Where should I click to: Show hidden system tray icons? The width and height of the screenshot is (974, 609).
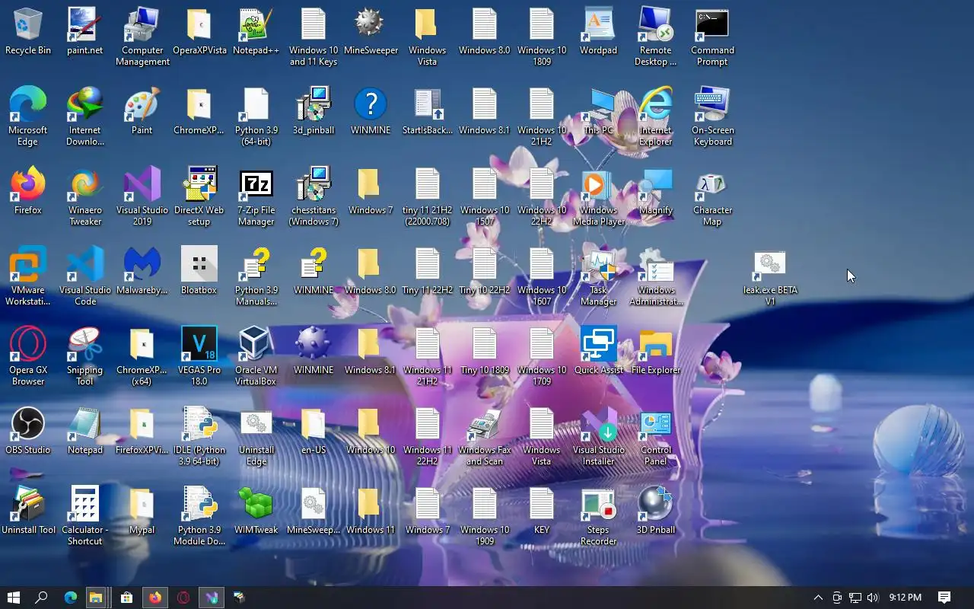coord(818,598)
